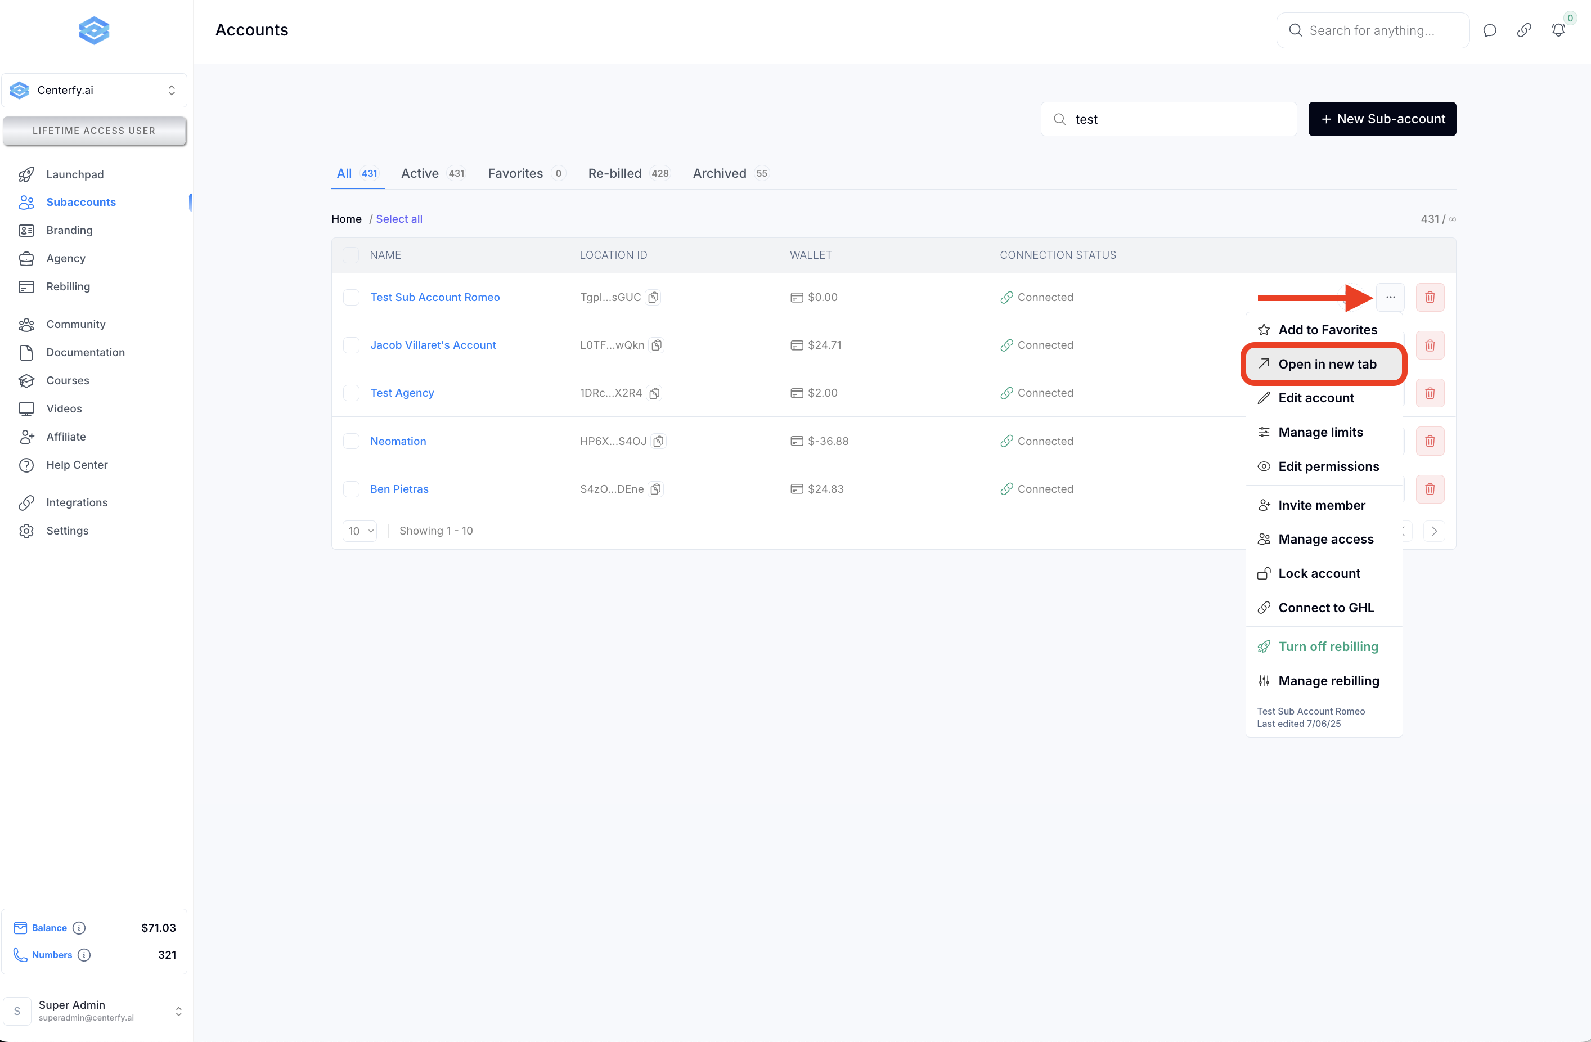This screenshot has width=1591, height=1042.
Task: Click the link icon in top header
Action: click(1523, 30)
